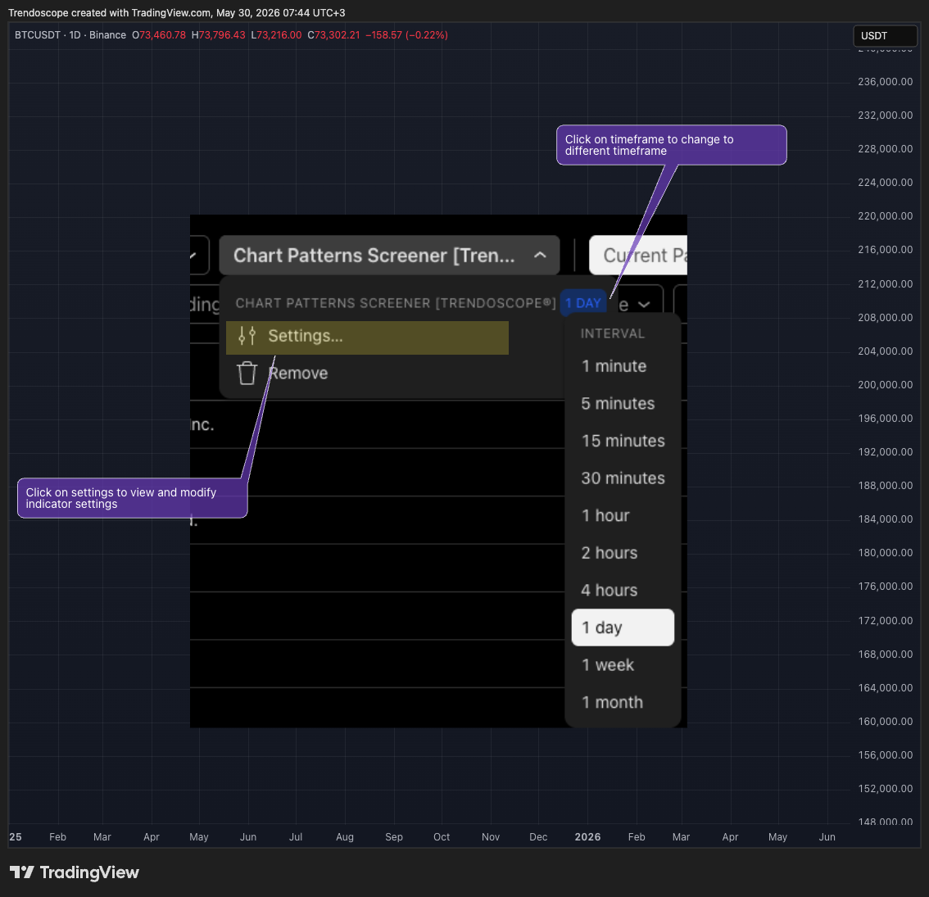Click the closing price C73,302.21 value

point(333,35)
